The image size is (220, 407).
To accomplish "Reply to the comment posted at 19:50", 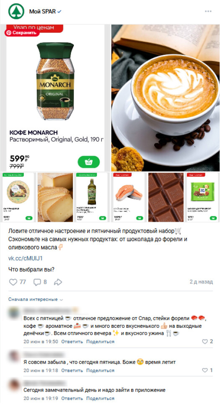I will pyautogui.click(x=72, y=342).
